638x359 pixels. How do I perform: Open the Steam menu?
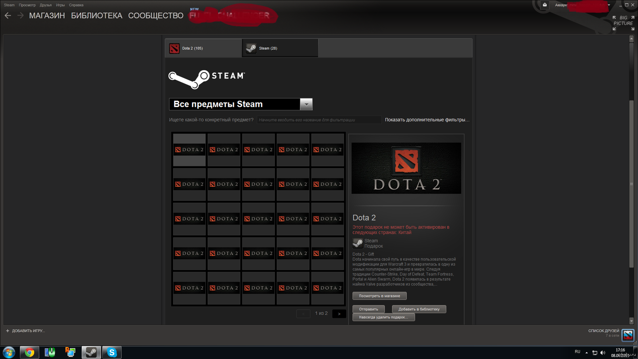point(9,5)
